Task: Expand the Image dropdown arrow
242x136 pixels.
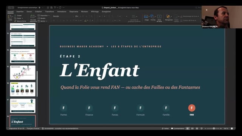Action: point(149,17)
